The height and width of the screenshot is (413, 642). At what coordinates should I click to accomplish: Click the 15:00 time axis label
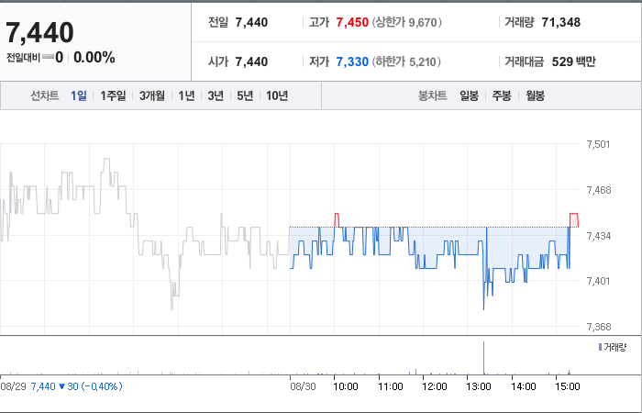pos(568,386)
